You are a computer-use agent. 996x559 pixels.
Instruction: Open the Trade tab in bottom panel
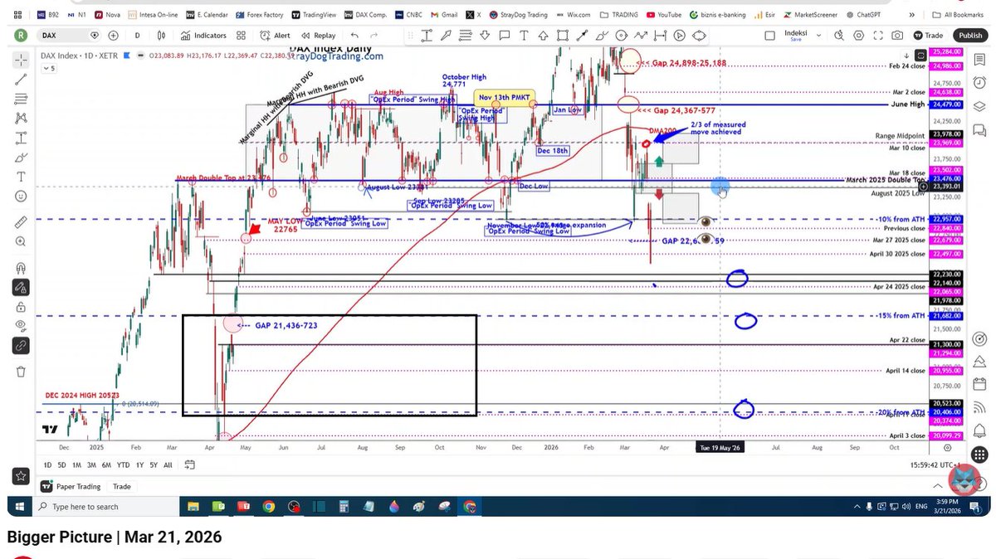click(x=122, y=487)
